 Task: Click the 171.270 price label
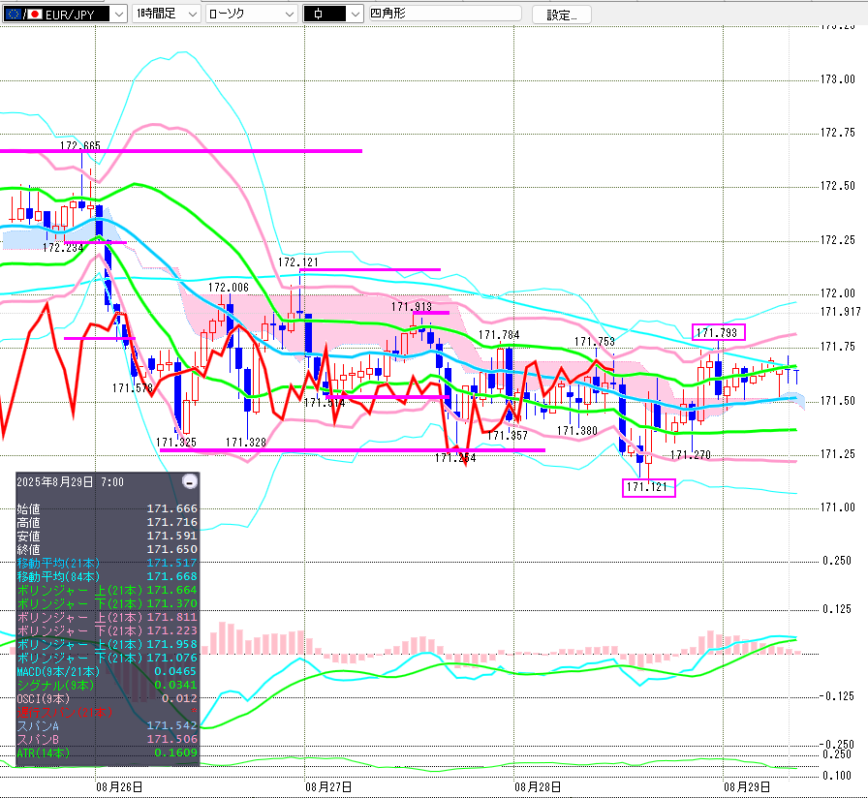pyautogui.click(x=691, y=455)
